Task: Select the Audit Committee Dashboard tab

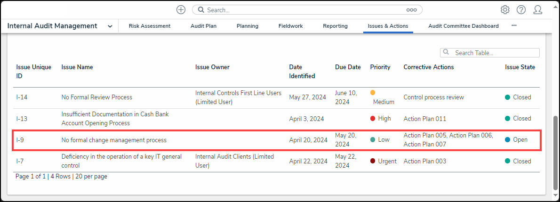Action: pyautogui.click(x=463, y=26)
